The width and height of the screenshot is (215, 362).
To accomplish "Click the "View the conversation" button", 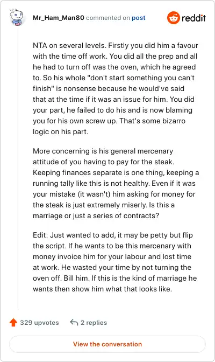I will 107,344.
